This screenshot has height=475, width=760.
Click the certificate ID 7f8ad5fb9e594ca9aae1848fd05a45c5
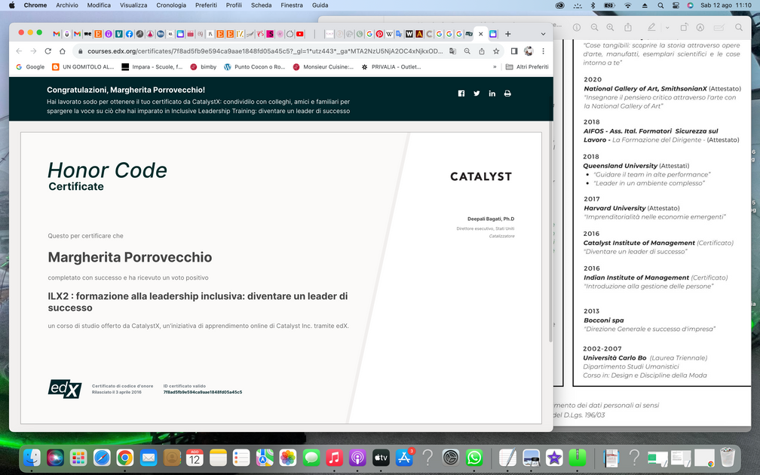tap(203, 392)
